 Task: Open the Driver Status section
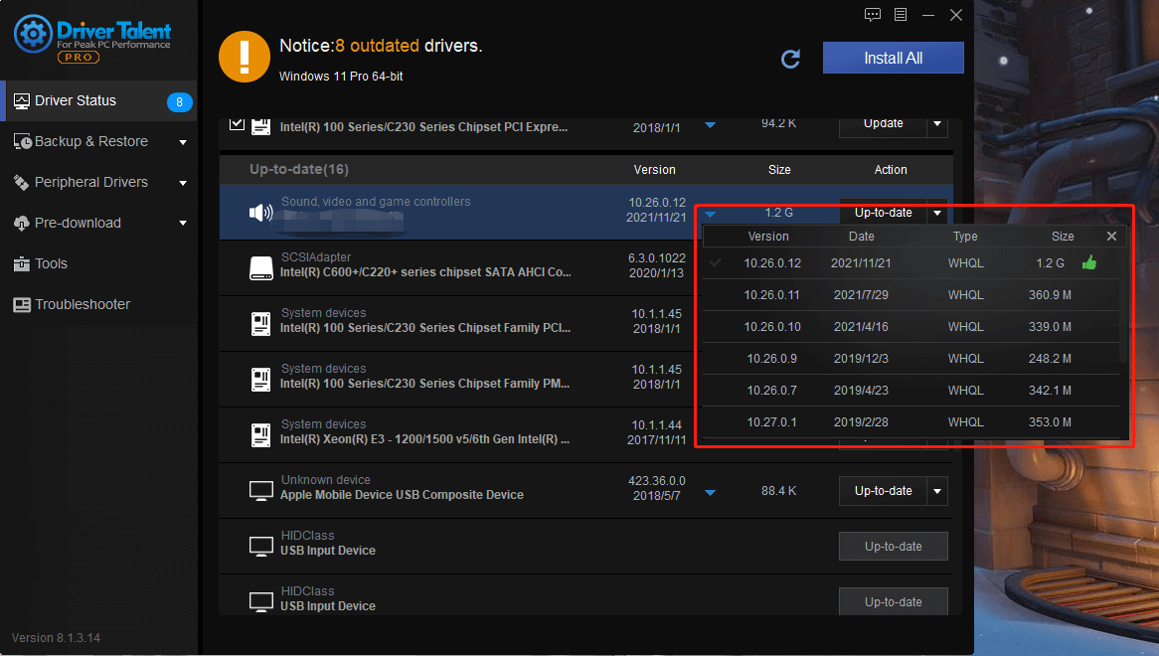coord(99,101)
